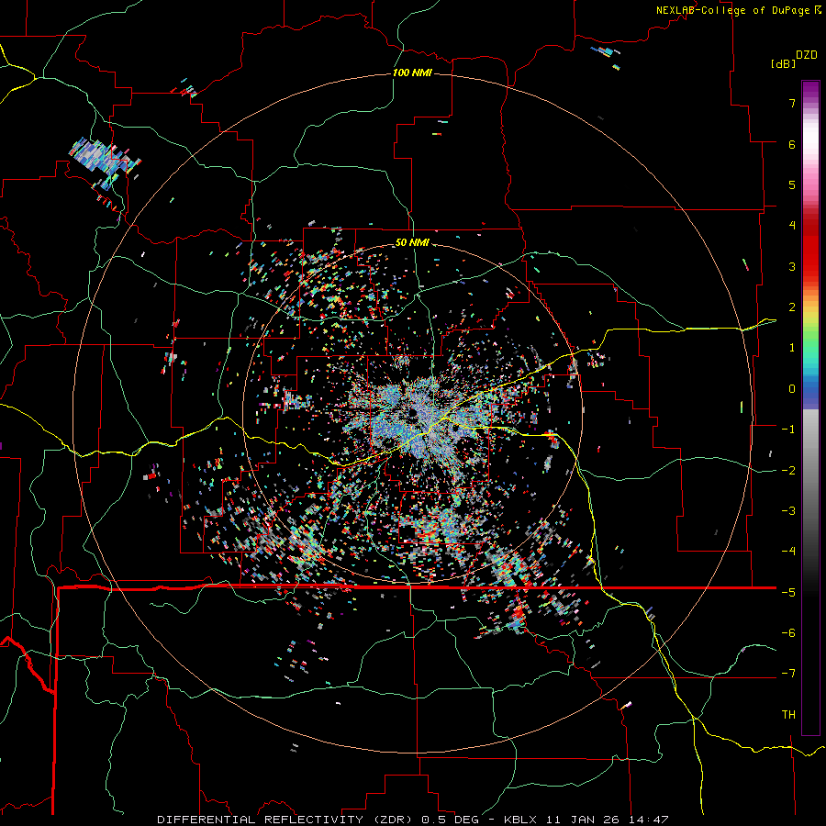
Task: Click the -2 dB label on color scale
Action: point(788,470)
